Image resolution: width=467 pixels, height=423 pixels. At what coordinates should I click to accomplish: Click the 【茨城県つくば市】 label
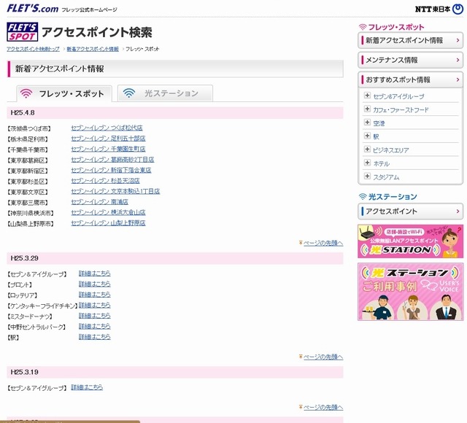click(29, 128)
